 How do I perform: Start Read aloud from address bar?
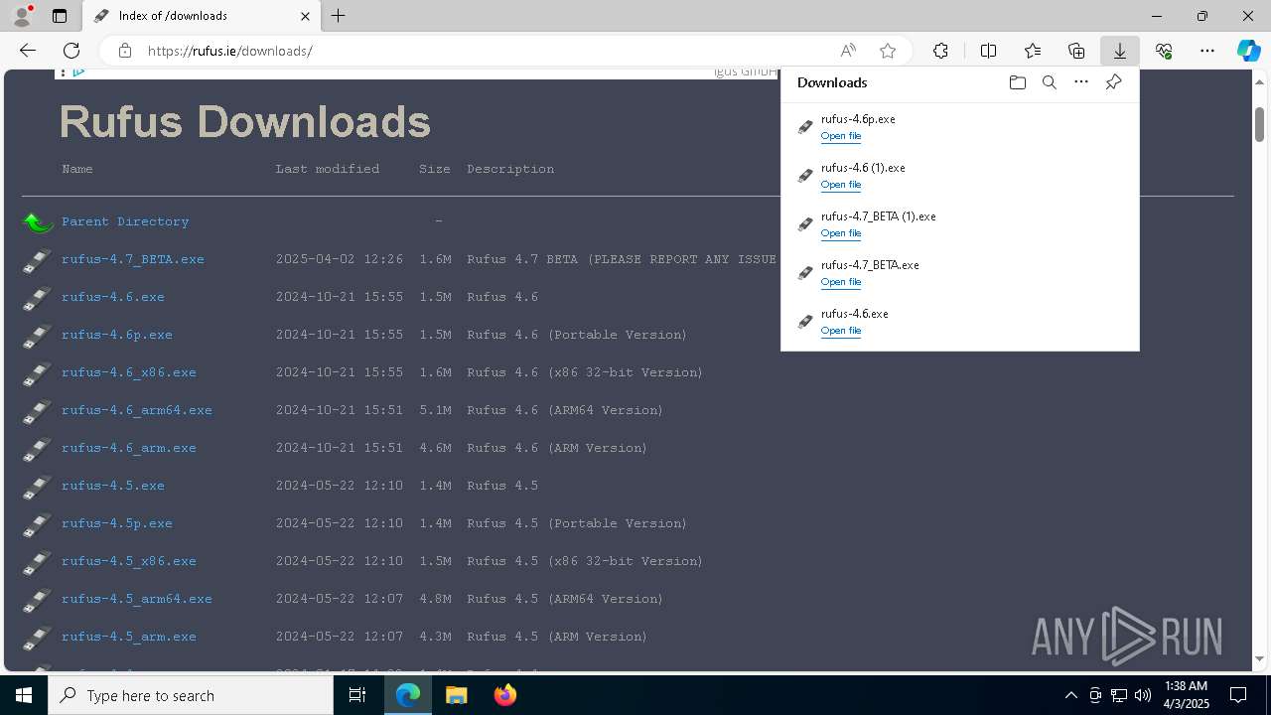tap(848, 51)
